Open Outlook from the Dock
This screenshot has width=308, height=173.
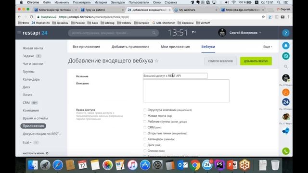pos(182,165)
